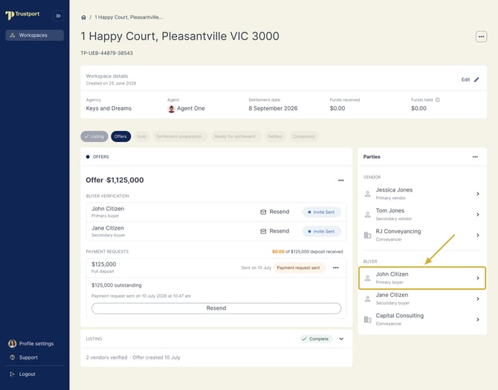Click the envelope icon in John Citizen's row
Viewport: 498px width, 390px height.
tap(263, 212)
